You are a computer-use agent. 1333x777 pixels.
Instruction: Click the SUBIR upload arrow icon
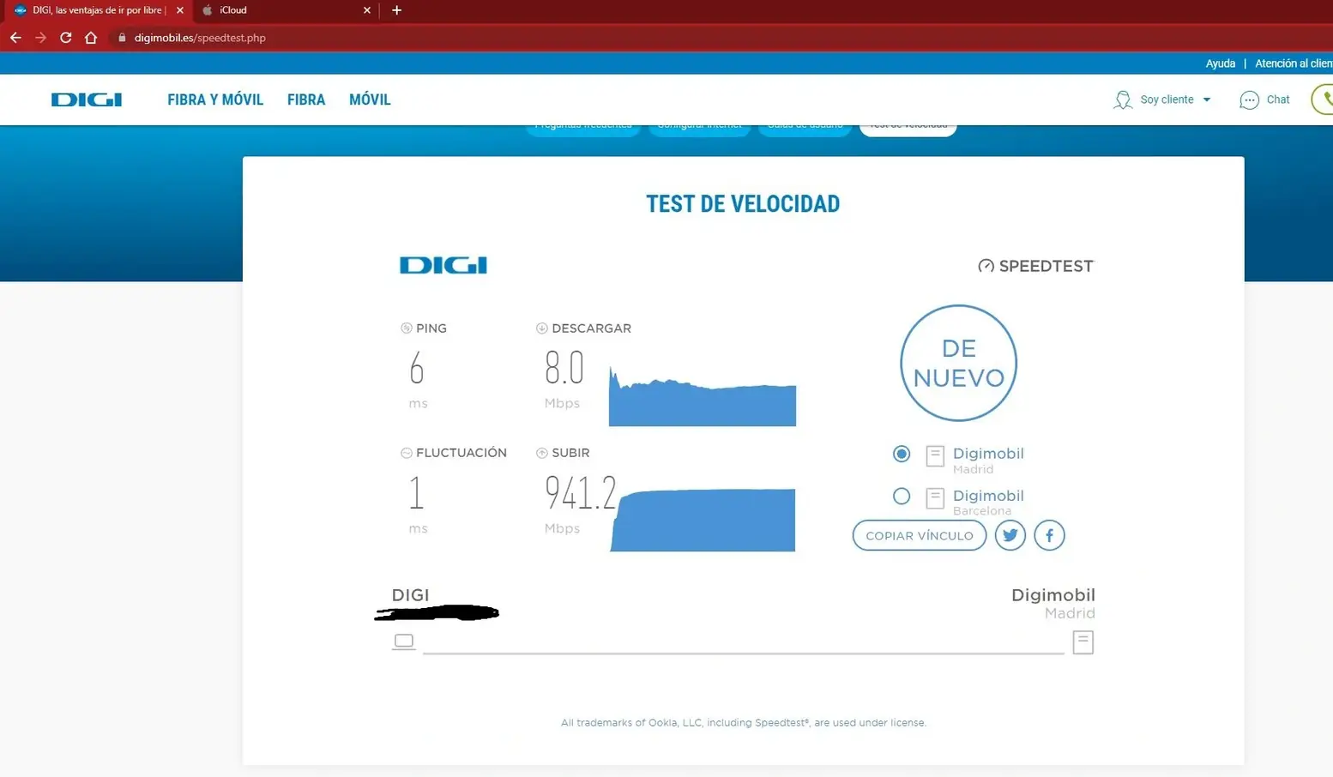point(541,453)
